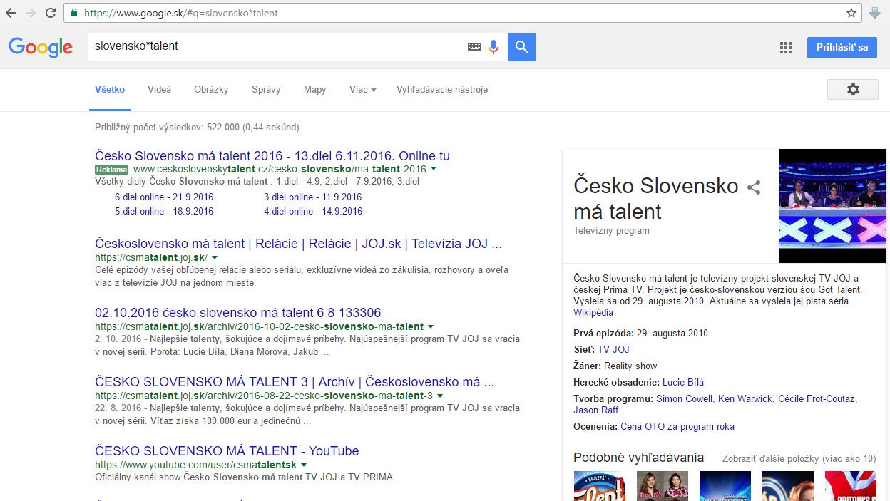This screenshot has height=501, width=890.
Task: Activate voice search microphone icon
Action: pos(493,47)
